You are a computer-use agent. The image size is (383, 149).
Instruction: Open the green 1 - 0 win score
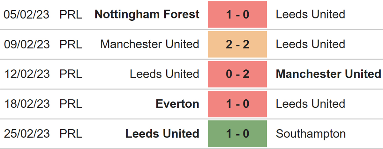pos(237,134)
